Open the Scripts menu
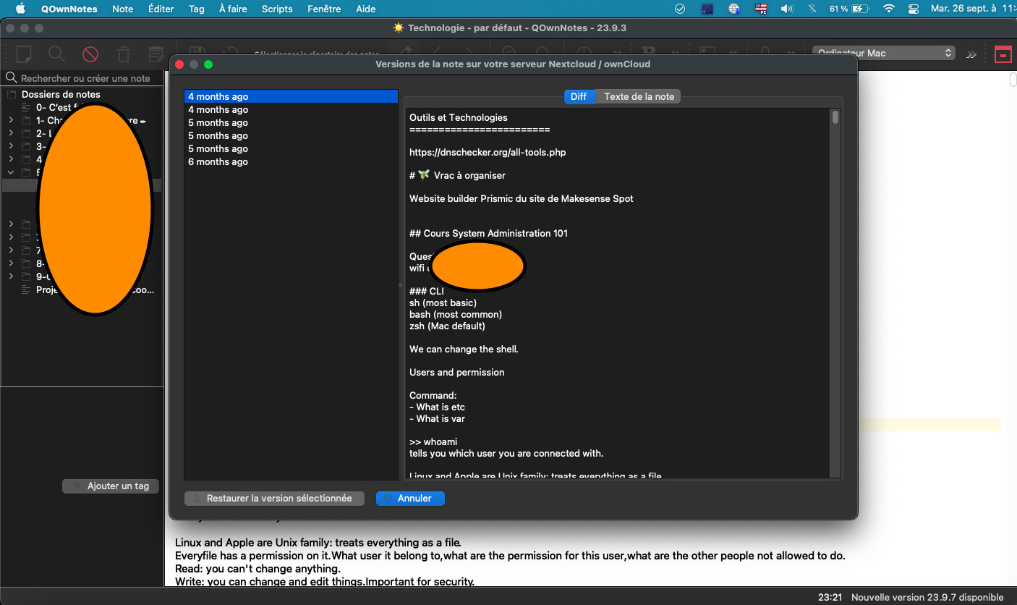 (277, 9)
